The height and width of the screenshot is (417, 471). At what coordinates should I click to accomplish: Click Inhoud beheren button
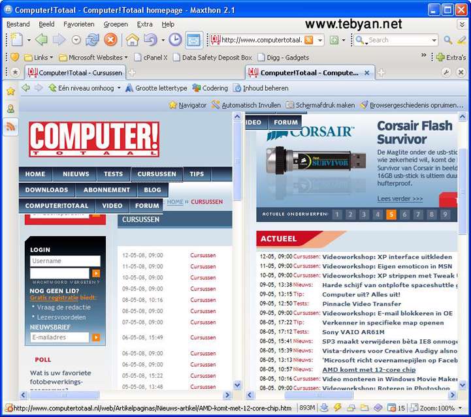click(261, 88)
